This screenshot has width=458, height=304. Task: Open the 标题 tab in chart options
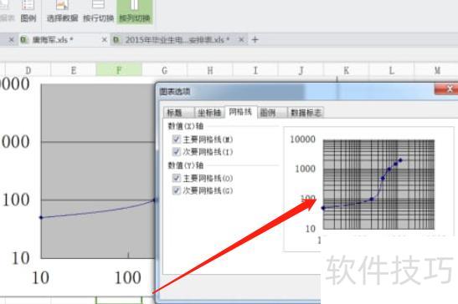178,112
